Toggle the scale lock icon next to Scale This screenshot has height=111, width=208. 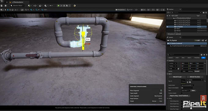pyautogui.click(x=179, y=68)
